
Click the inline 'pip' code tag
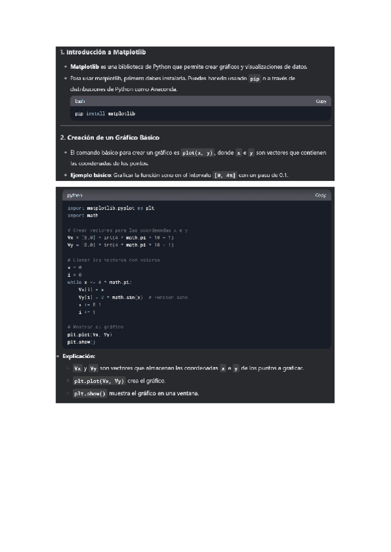click(x=255, y=78)
